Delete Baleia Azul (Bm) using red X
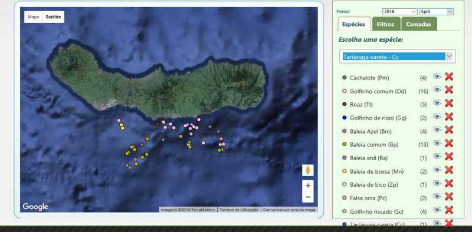The height and width of the screenshot is (232, 472). 448,130
